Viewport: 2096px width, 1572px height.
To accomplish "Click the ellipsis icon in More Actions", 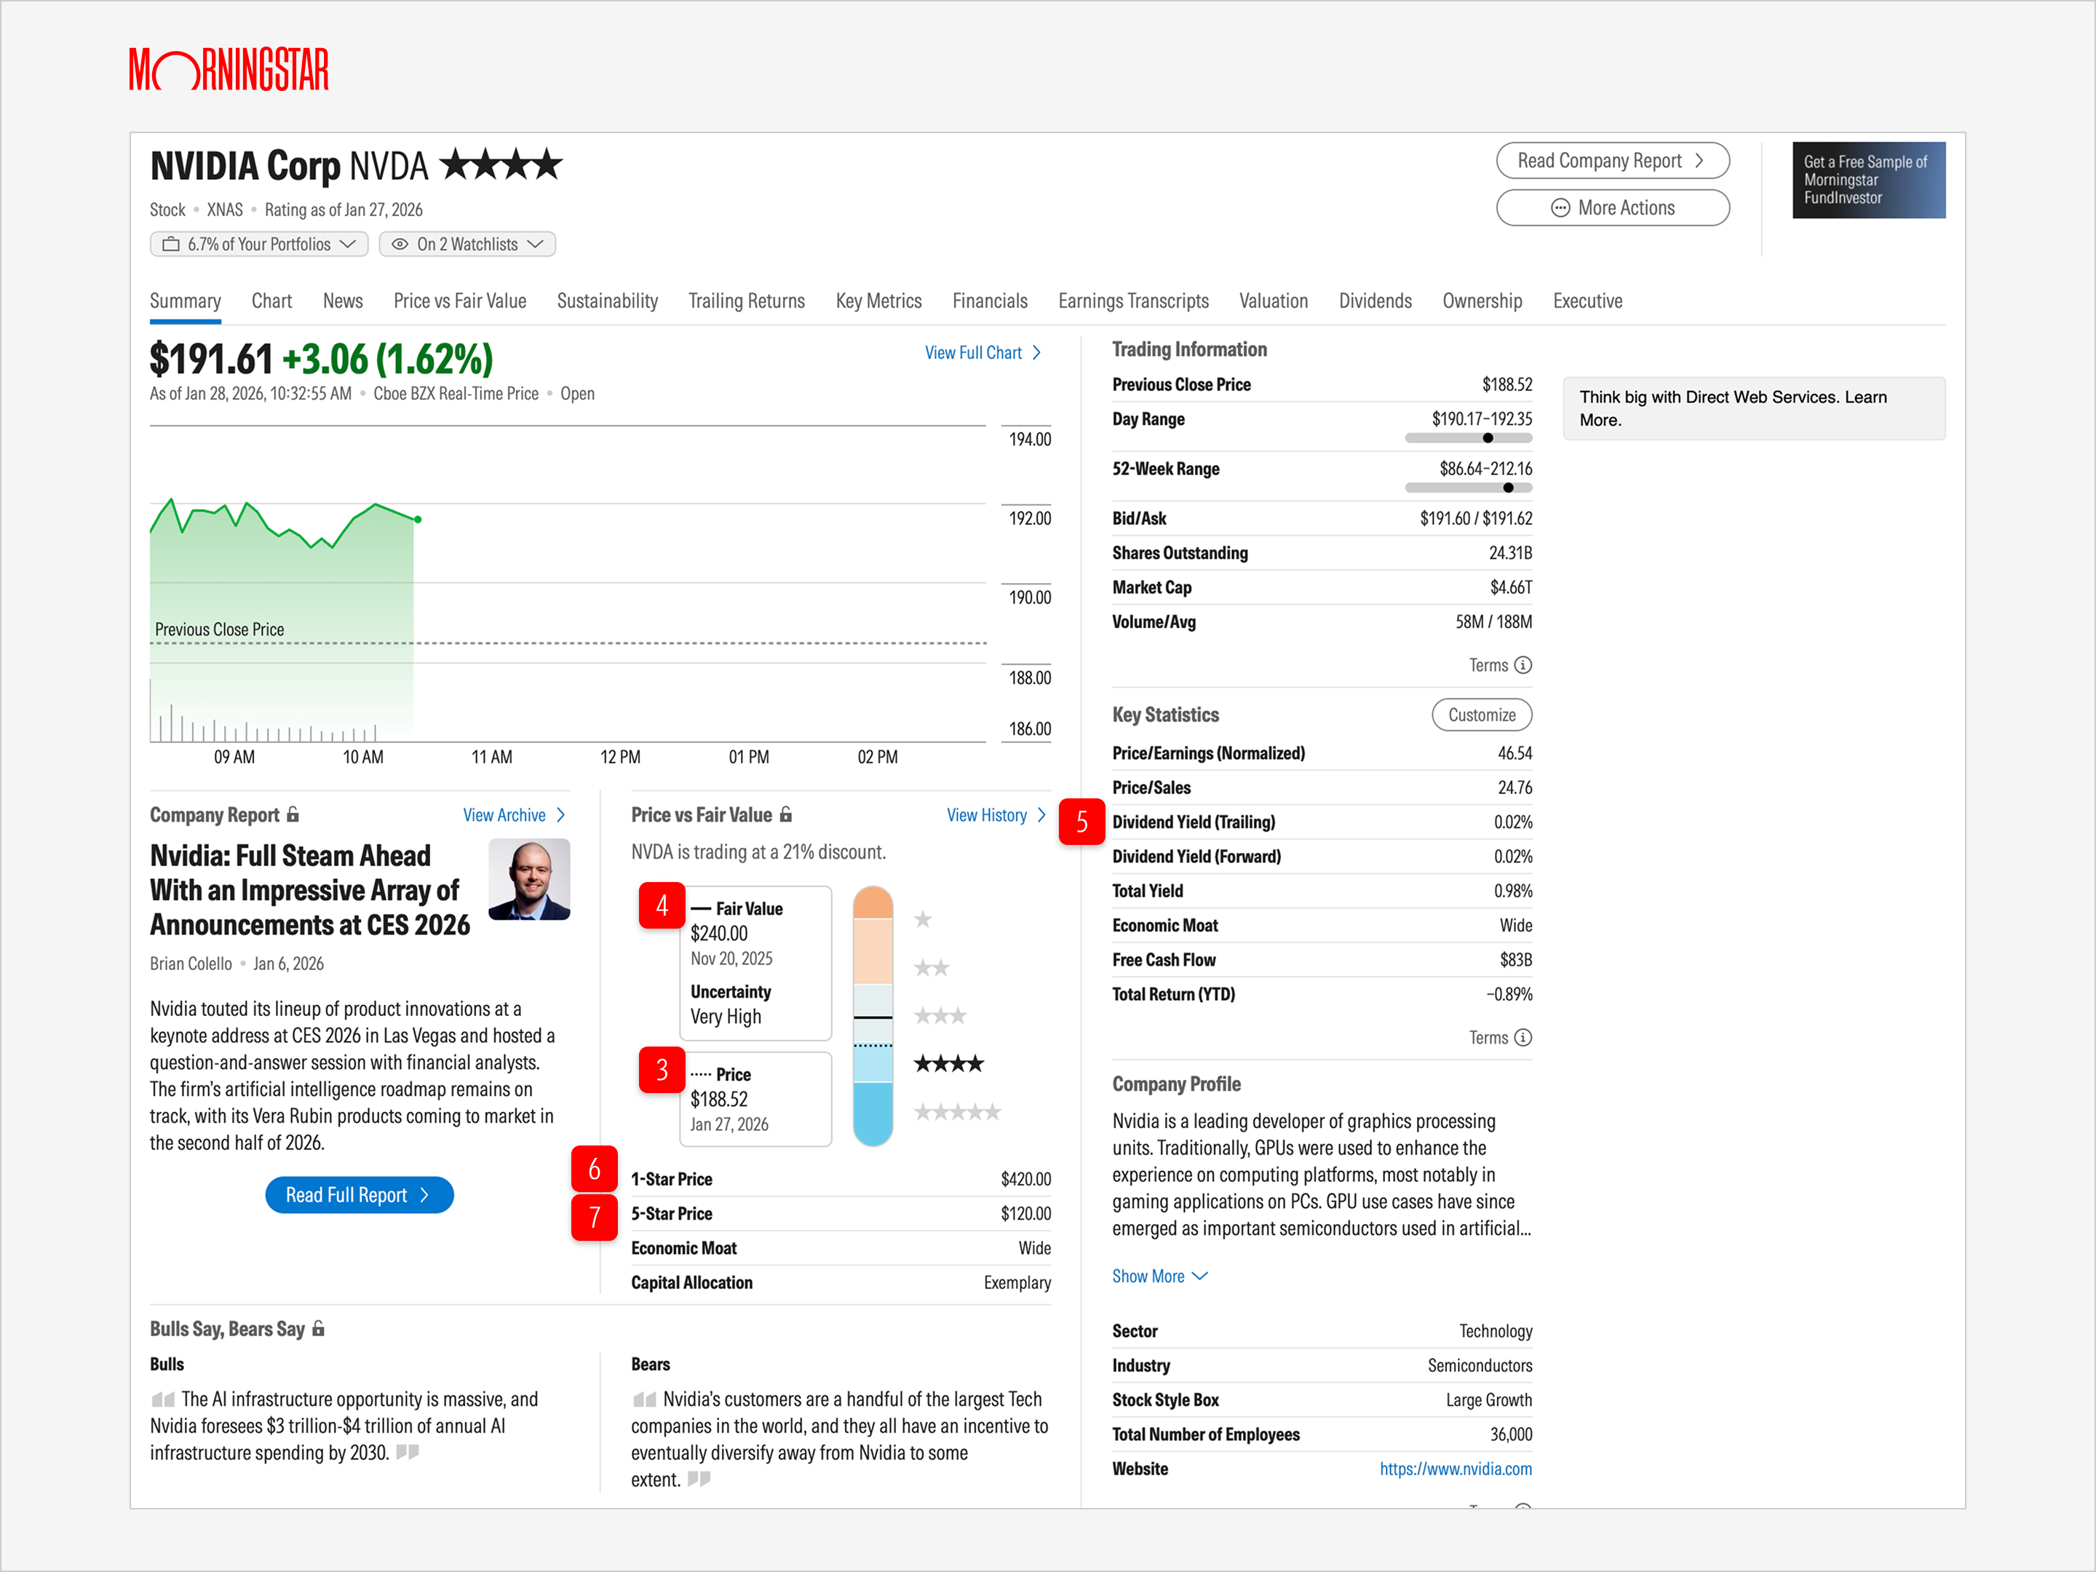I will 1560,207.
